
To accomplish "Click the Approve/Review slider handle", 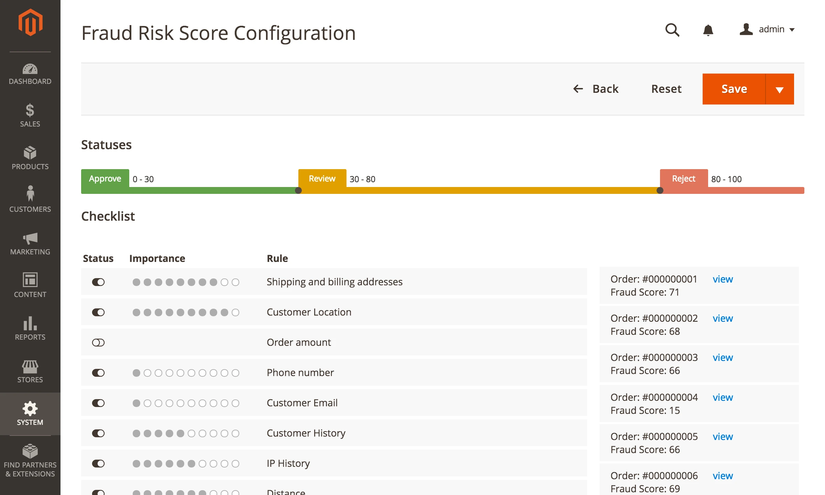I will coord(298,190).
